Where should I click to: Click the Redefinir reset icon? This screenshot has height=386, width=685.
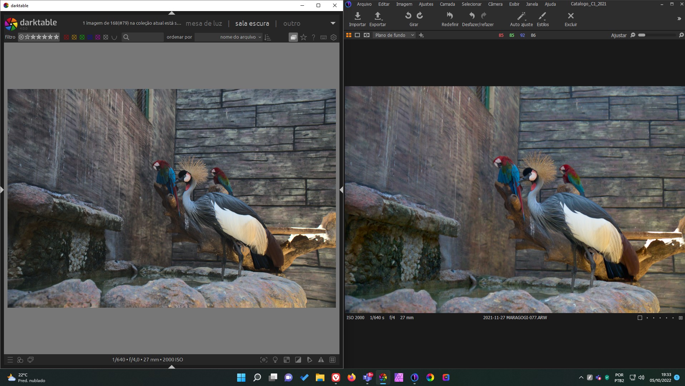(x=450, y=16)
